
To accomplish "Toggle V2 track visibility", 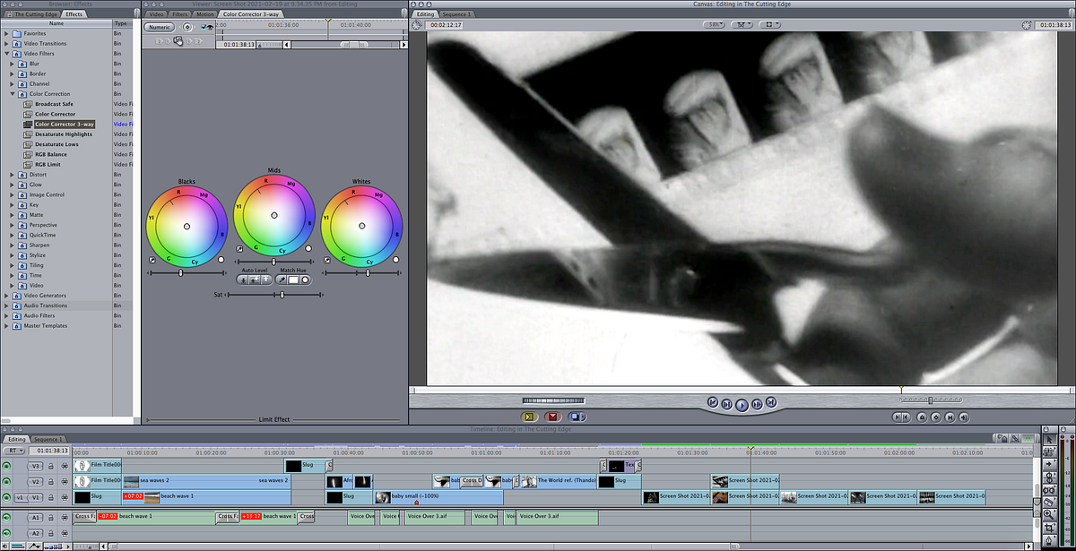I will tap(6, 481).
